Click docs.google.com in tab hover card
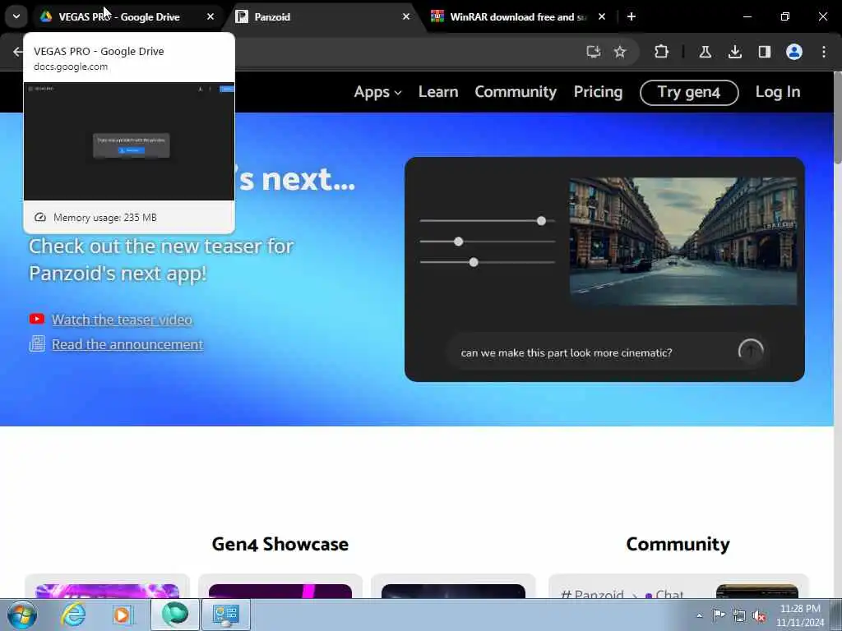The width and height of the screenshot is (842, 631). (x=71, y=67)
